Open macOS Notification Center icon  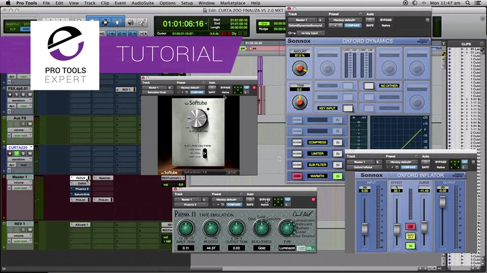coord(478,3)
